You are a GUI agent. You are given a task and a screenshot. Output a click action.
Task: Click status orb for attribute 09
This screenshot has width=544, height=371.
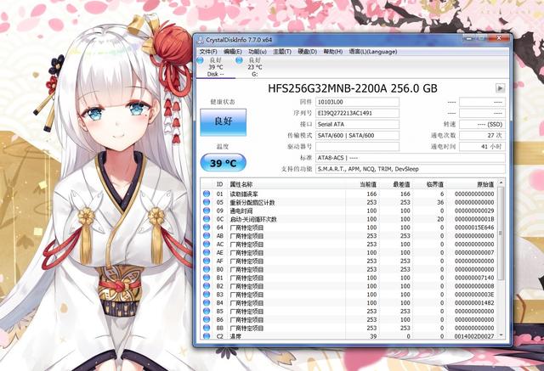(x=207, y=211)
